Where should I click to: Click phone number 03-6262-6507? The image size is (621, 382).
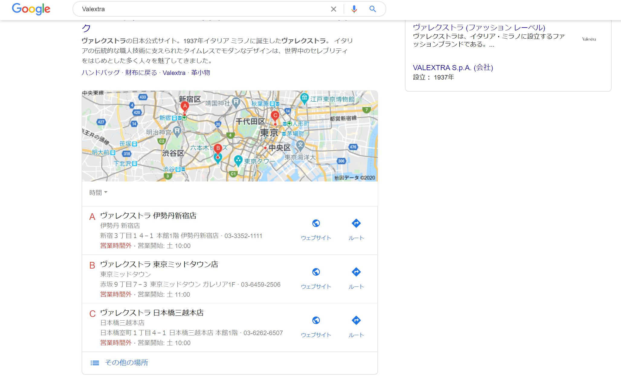pos(263,333)
